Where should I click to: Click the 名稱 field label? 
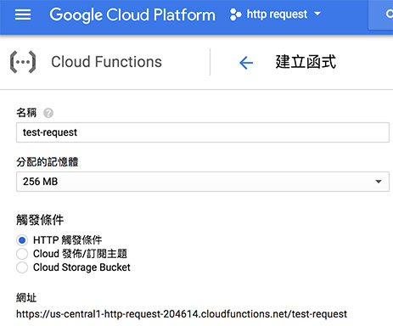pyautogui.click(x=26, y=113)
